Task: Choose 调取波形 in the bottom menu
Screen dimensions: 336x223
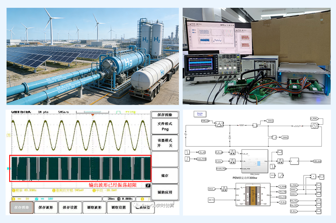Action: [94, 207]
